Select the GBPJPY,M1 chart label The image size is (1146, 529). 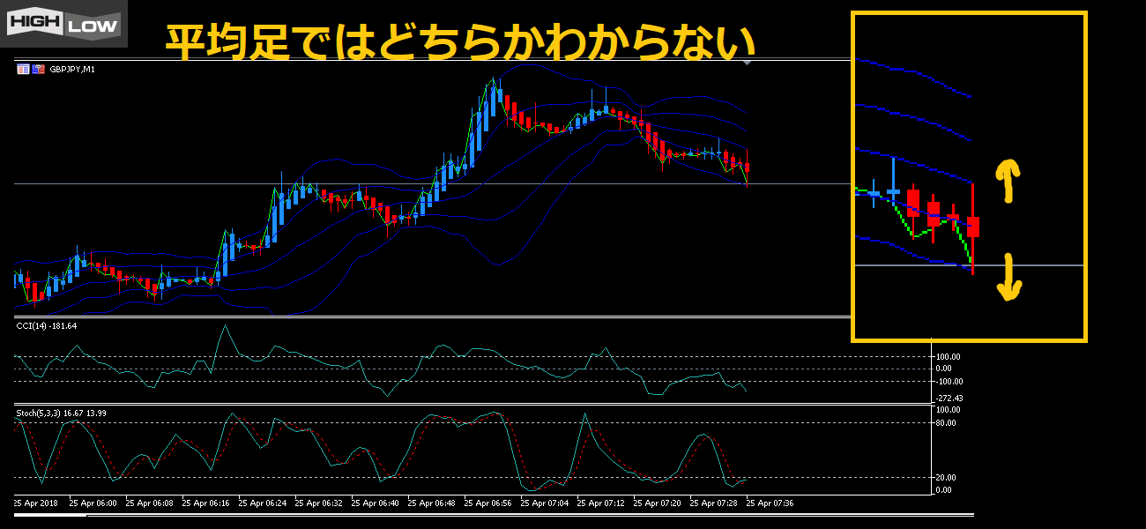pos(72,69)
